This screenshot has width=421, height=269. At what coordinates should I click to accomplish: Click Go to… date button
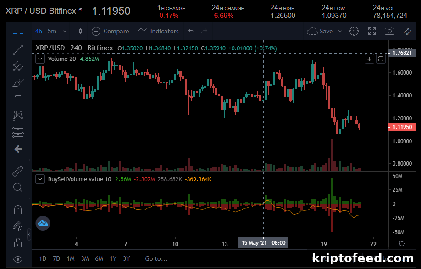click(x=156, y=258)
